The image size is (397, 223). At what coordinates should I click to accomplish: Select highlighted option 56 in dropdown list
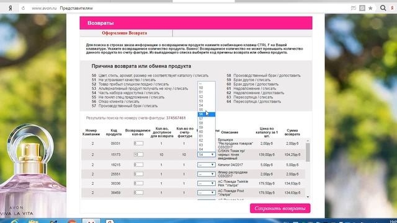[x=207, y=114]
